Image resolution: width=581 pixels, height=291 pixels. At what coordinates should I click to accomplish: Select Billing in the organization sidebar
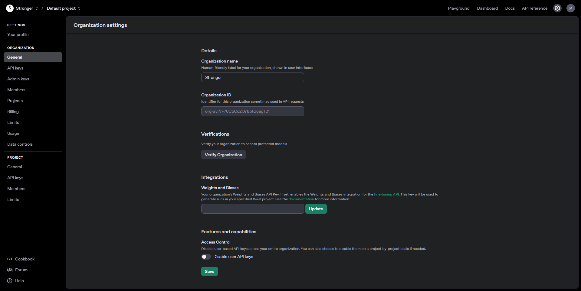coord(13,112)
